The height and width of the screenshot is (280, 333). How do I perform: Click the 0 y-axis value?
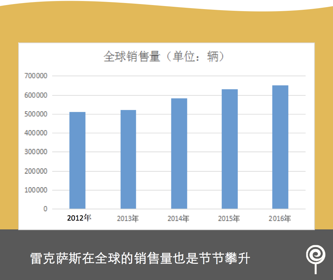pos(45,209)
